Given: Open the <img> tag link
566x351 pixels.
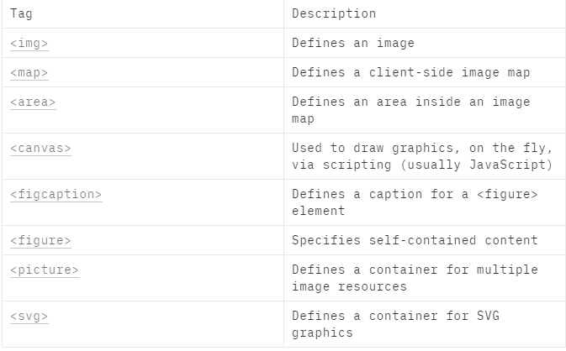Looking at the screenshot, I should pos(29,43).
